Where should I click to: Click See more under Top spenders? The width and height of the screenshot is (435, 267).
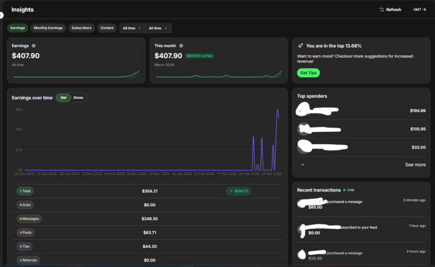pyautogui.click(x=415, y=165)
